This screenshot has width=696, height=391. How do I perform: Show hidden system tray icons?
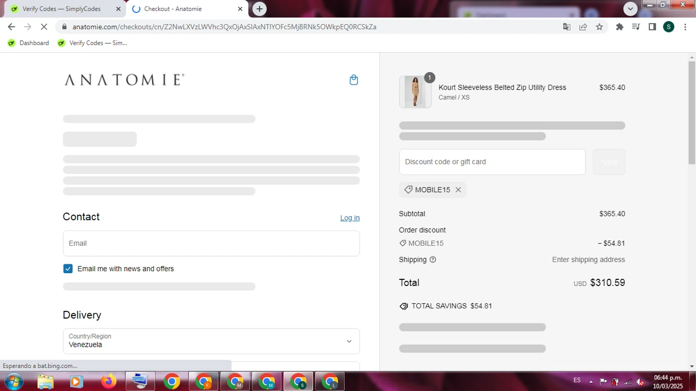(x=591, y=382)
